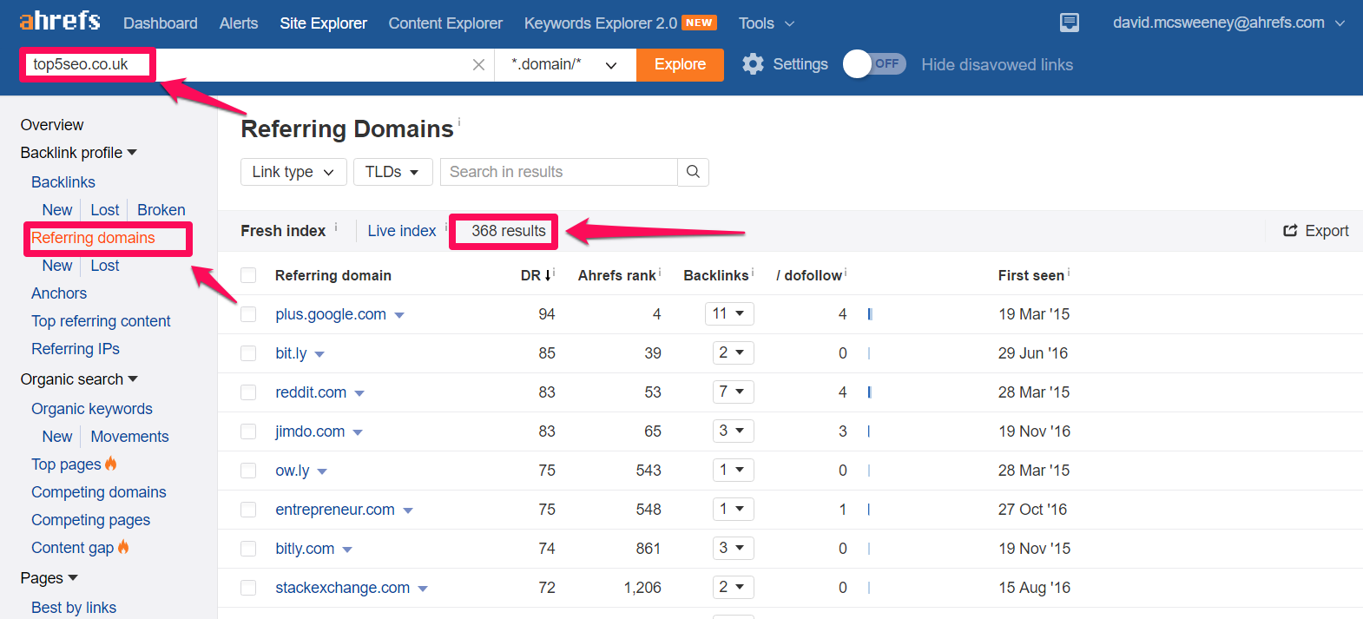
Task: Click the Export icon
Action: [x=1290, y=231]
